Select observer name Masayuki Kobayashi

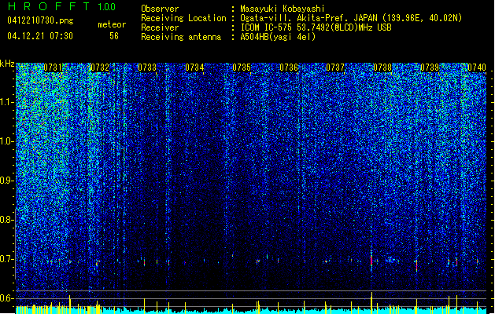(283, 9)
